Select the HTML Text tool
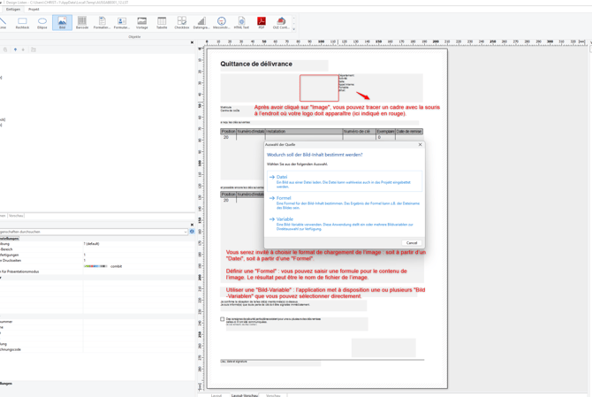592x397 pixels. tap(241, 22)
